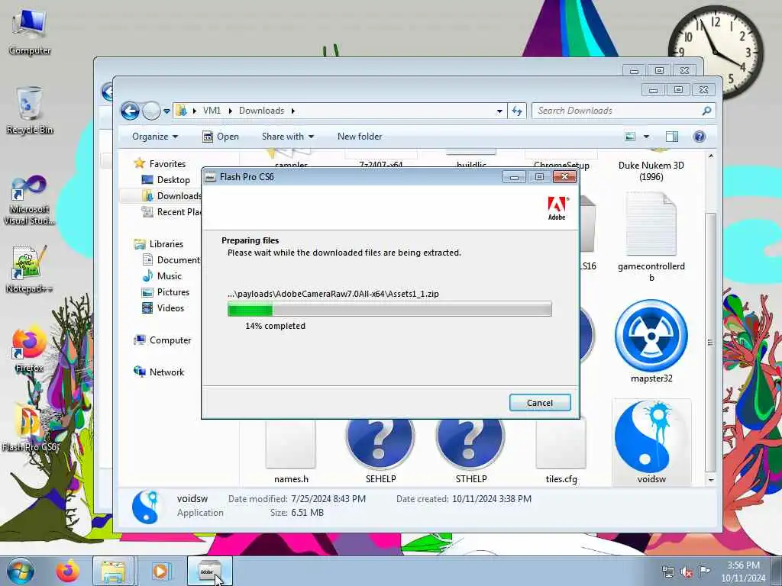Select the mapster32 application icon
This screenshot has height=586, width=782.
(651, 341)
